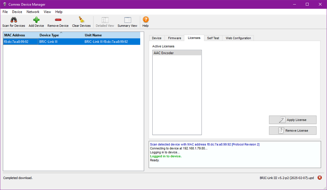The width and height of the screenshot is (327, 190).
Task: Cancel download with red X status icon
Action: (320, 178)
